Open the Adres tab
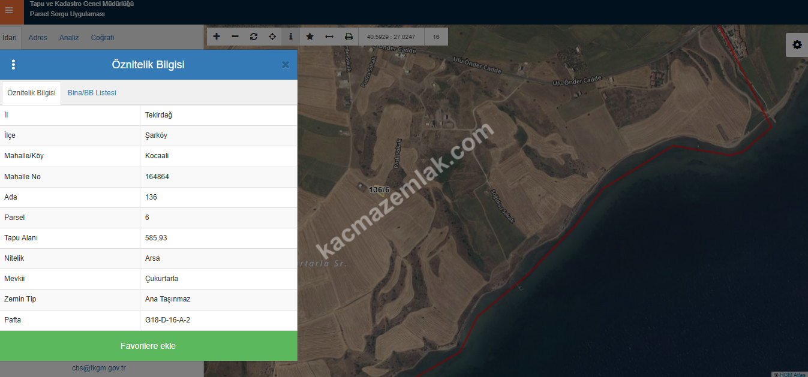Viewport: 808px width, 377px height. [x=38, y=38]
